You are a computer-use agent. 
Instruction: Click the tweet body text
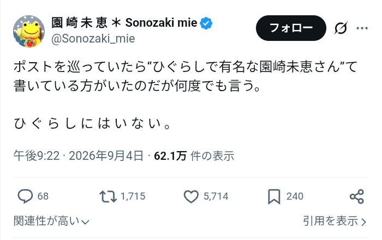click(185, 95)
